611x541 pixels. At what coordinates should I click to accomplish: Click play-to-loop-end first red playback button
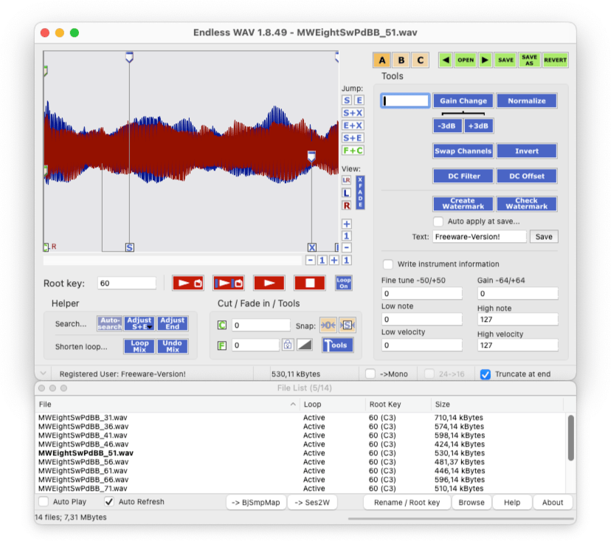point(188,283)
